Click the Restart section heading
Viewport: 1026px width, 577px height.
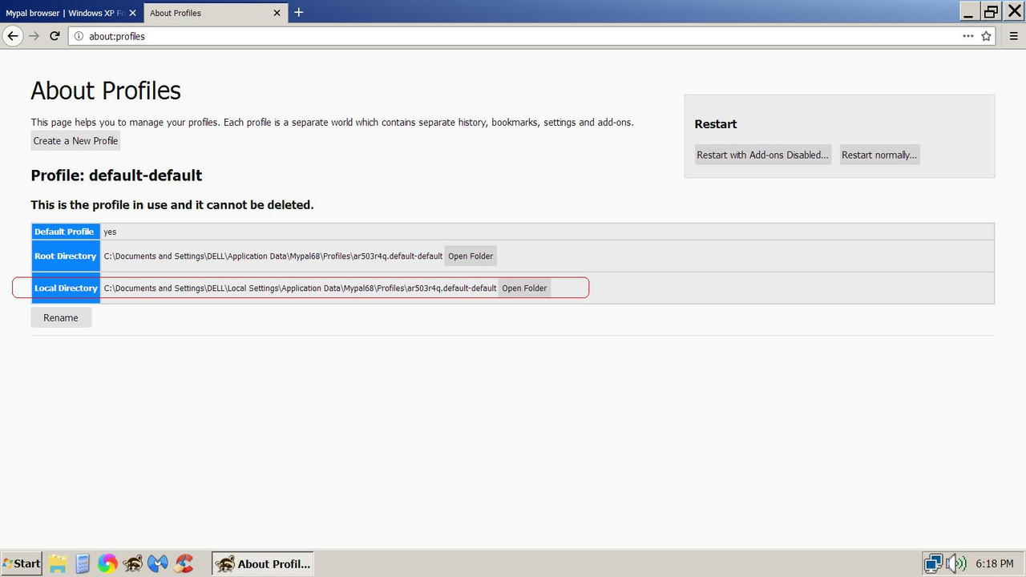pyautogui.click(x=716, y=124)
